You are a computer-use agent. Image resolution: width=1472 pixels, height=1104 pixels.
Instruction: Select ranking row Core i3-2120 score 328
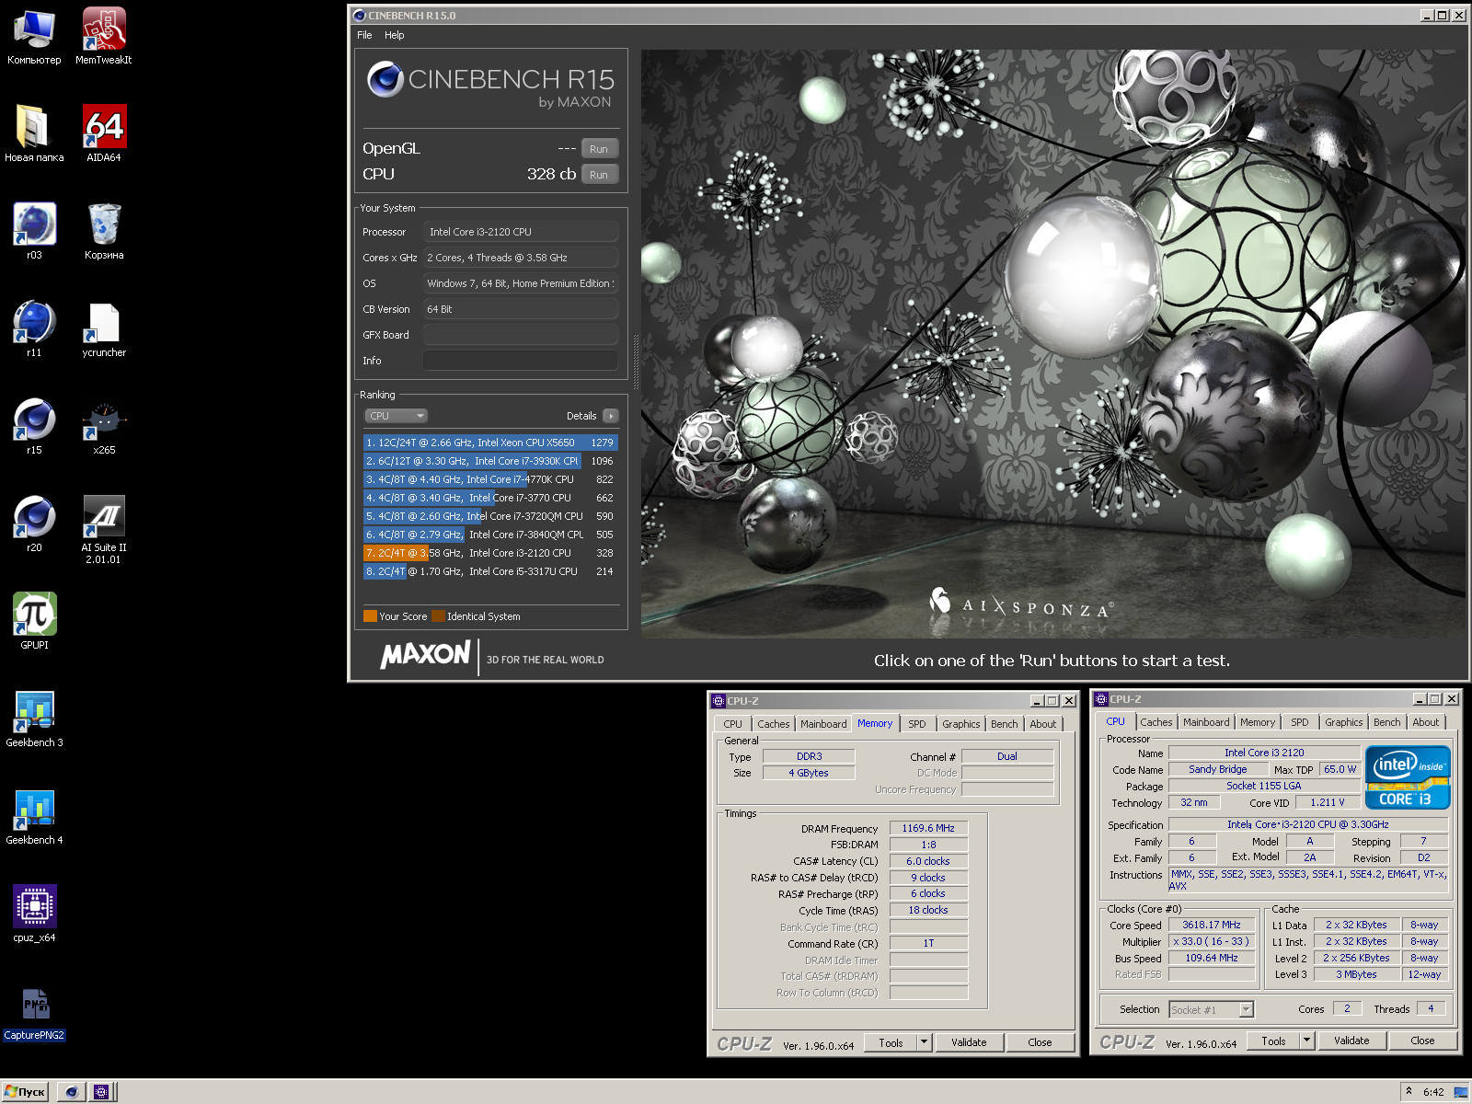pyautogui.click(x=490, y=553)
